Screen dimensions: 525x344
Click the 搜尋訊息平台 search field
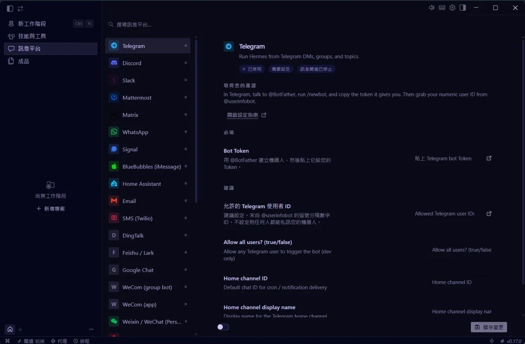(150, 25)
